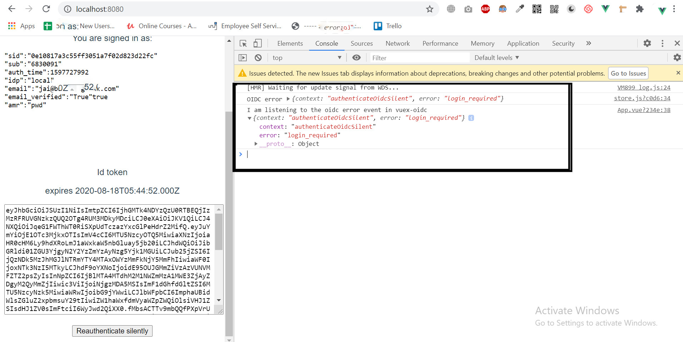683x342 pixels.
Task: Switch to the Network tab
Action: (x=398, y=44)
